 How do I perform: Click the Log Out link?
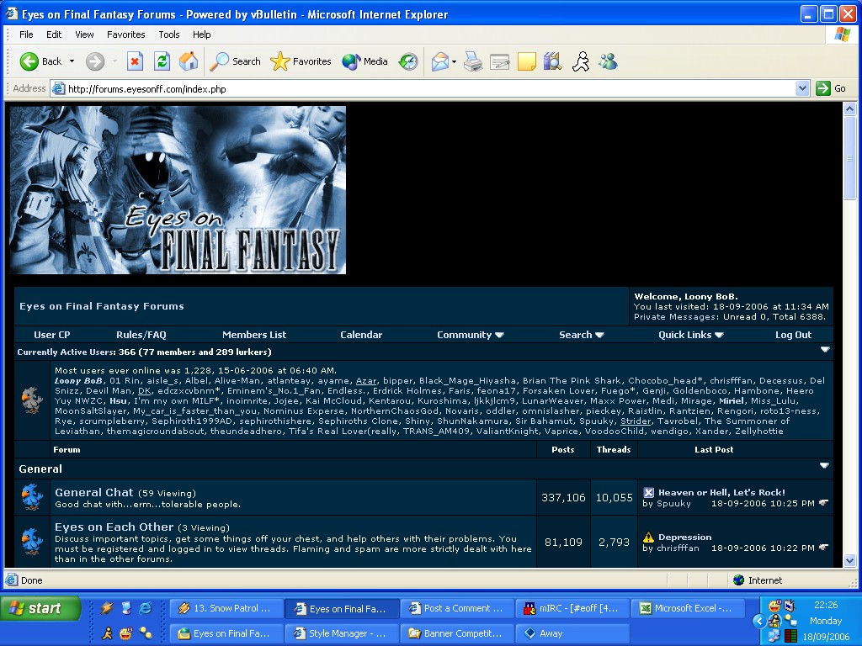(793, 335)
